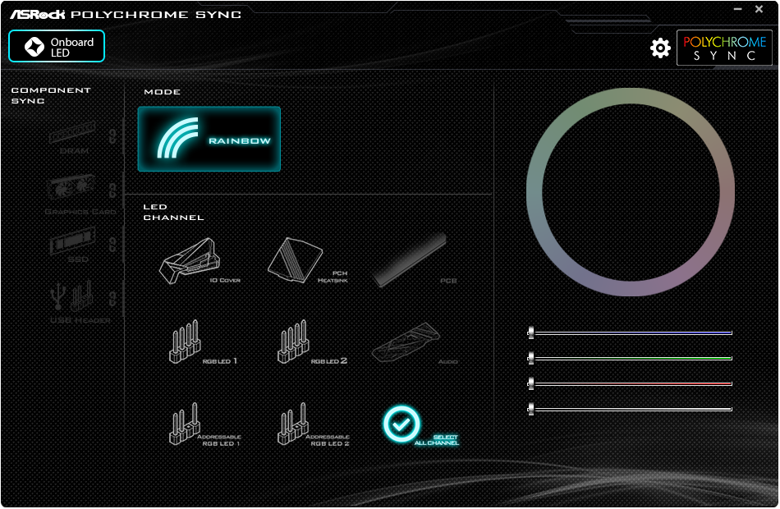This screenshot has width=780, height=509.
Task: Click the USB Header component icon
Action: pyautogui.click(x=72, y=296)
